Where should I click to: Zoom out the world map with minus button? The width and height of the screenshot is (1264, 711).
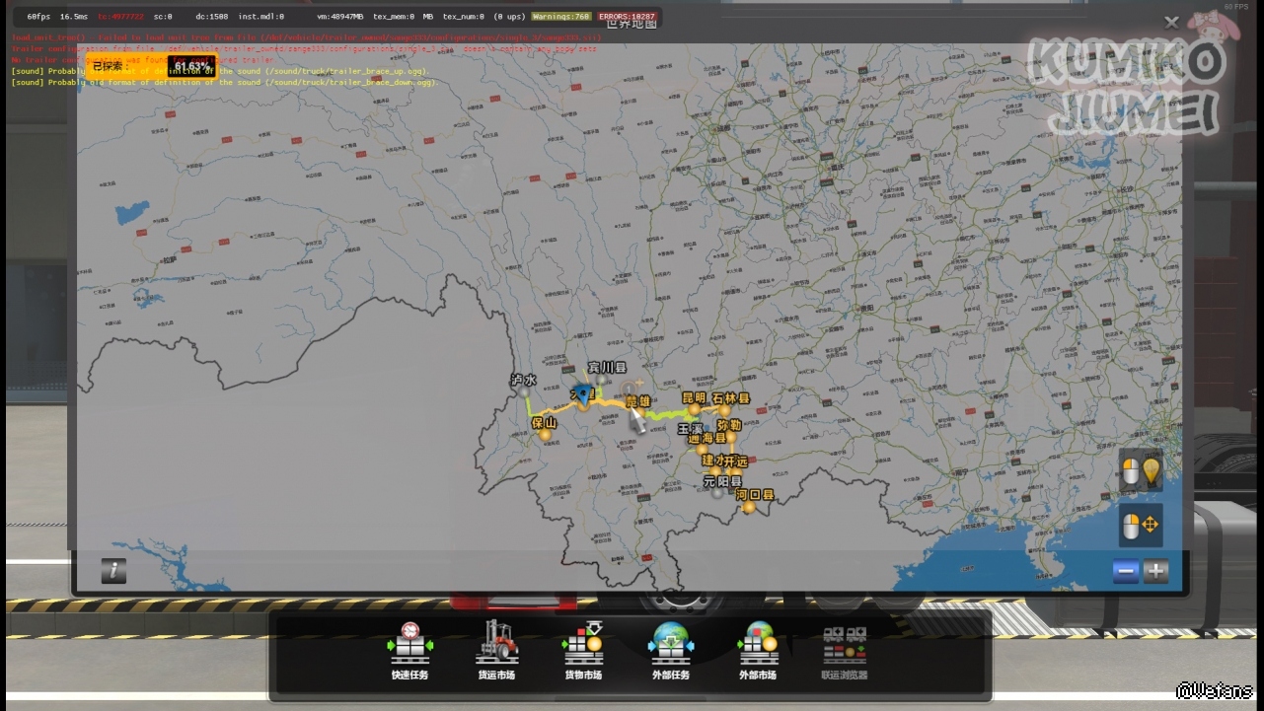click(x=1126, y=571)
